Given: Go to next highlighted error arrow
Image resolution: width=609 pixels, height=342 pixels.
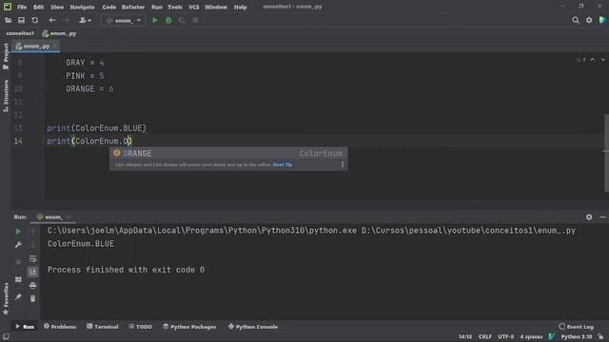Looking at the screenshot, I should [602, 60].
